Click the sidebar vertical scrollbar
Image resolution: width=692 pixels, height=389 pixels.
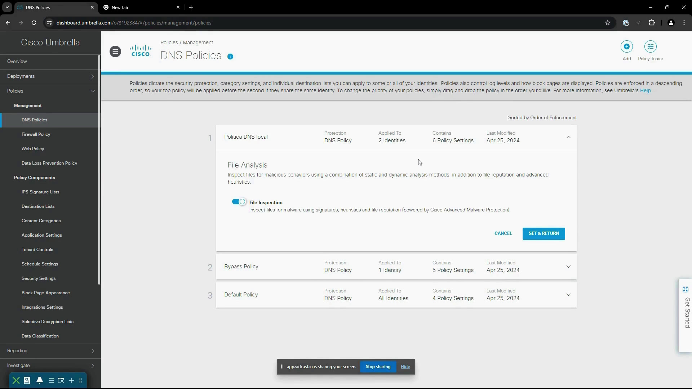(99, 169)
